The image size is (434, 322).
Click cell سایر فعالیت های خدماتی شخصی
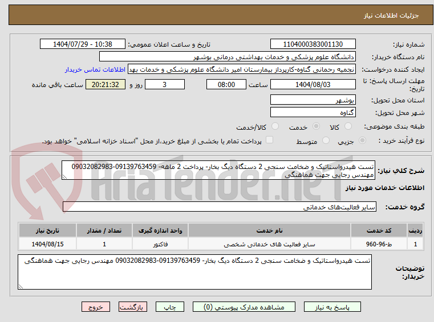pos(269,244)
